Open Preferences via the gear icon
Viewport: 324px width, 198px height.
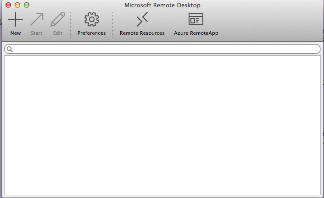coord(91,19)
